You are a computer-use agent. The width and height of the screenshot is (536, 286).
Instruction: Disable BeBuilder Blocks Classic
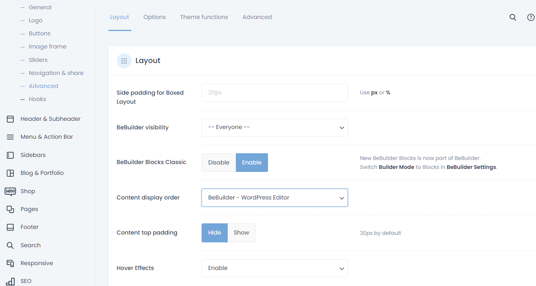point(219,163)
